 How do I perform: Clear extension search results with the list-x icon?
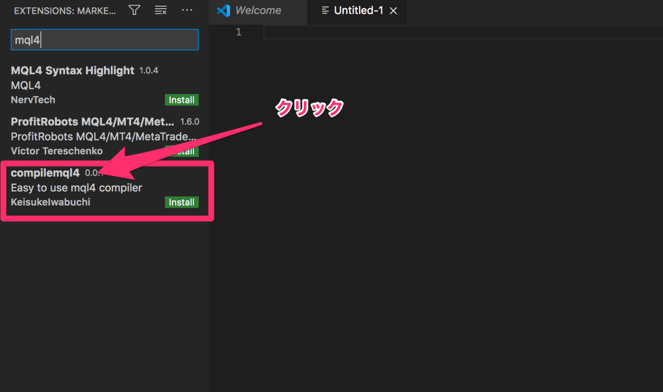(x=160, y=10)
